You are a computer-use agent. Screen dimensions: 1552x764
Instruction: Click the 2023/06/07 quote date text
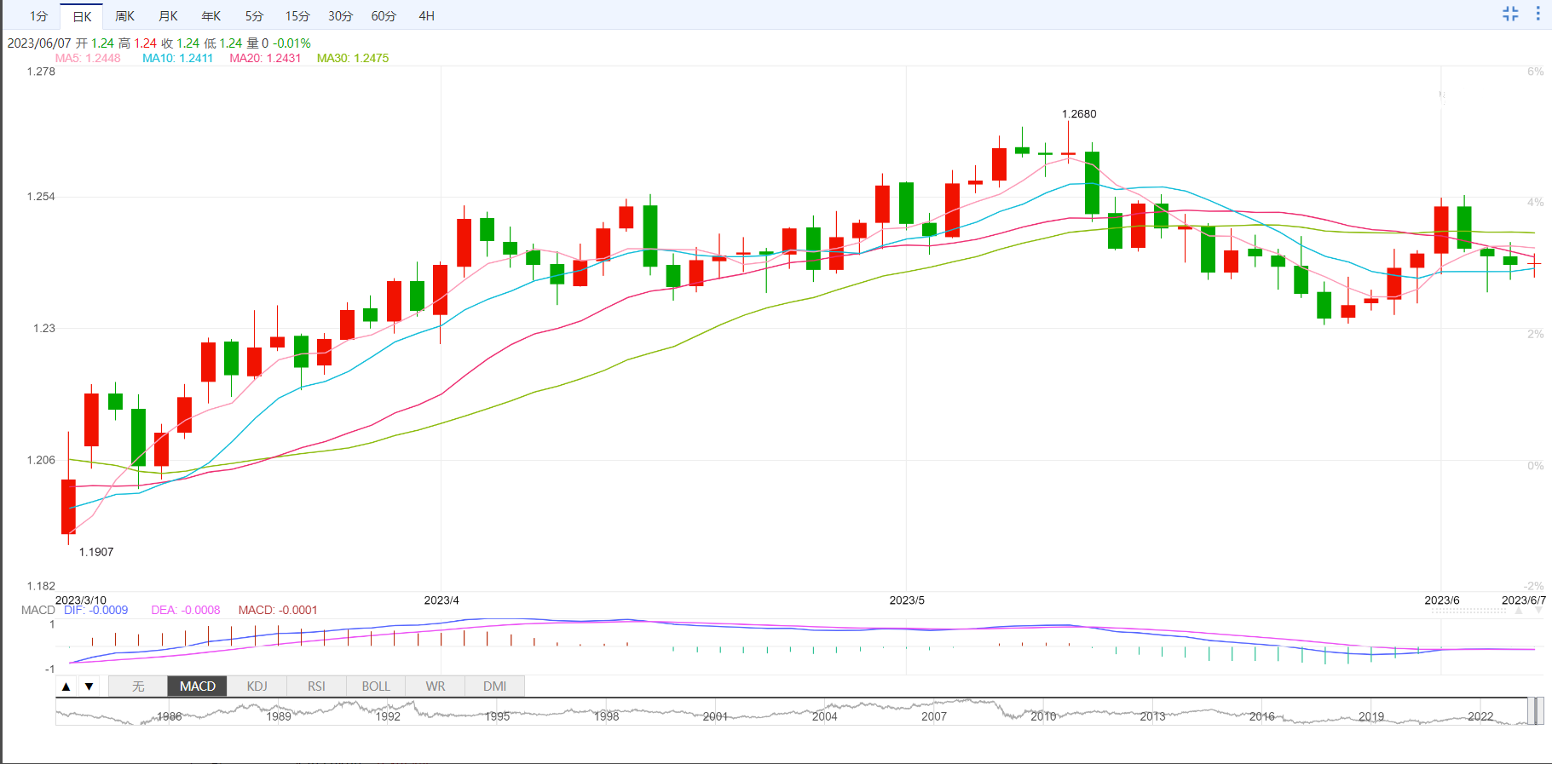pyautogui.click(x=39, y=43)
